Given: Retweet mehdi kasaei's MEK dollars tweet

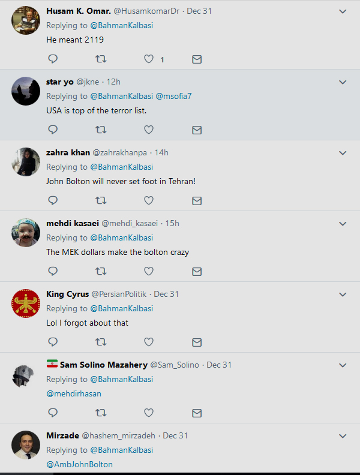Looking at the screenshot, I should (x=101, y=271).
